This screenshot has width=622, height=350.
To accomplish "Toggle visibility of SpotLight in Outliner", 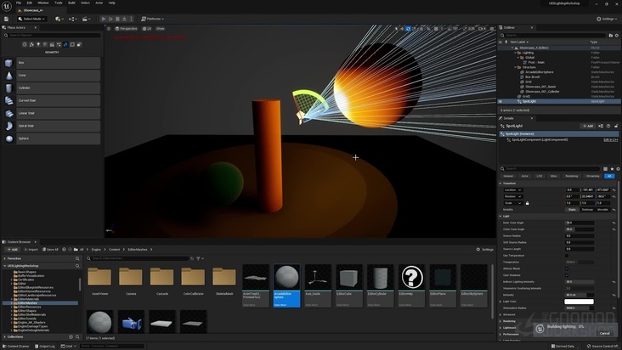I will 500,101.
